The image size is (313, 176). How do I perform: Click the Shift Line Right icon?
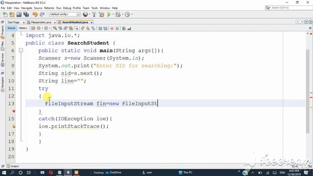pyautogui.click(x=105, y=28)
